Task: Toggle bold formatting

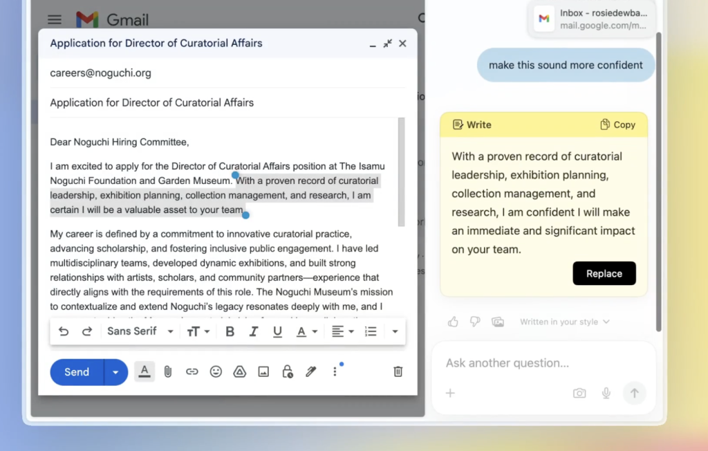Action: coord(230,331)
